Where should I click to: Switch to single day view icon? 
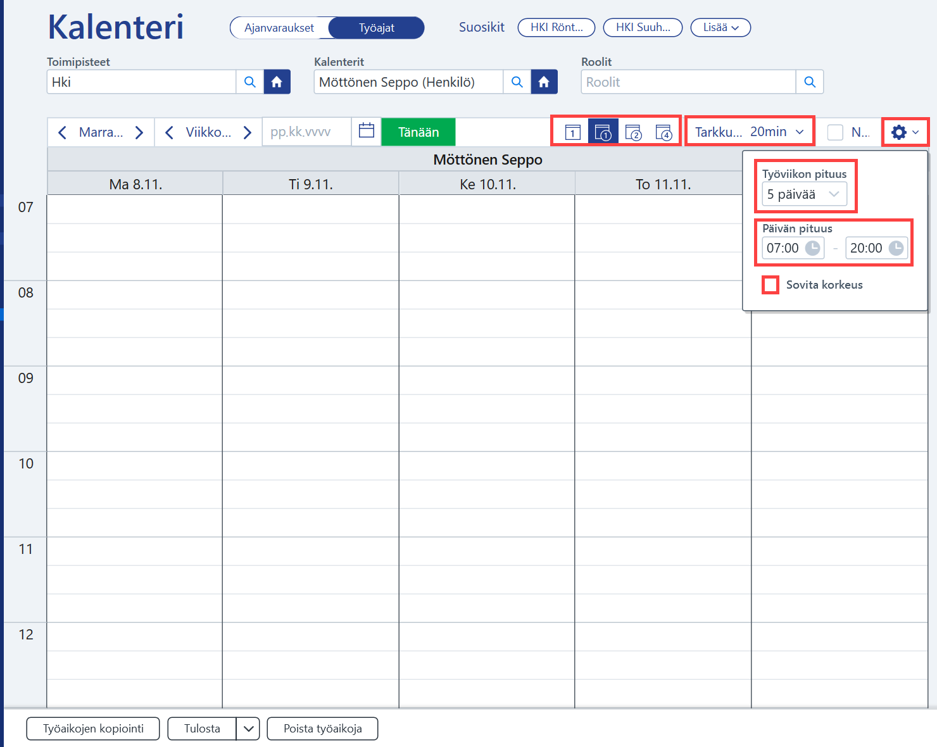coord(572,132)
